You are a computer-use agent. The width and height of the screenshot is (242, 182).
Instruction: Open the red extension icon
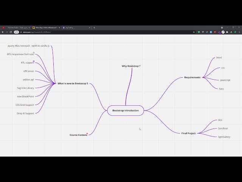click(x=215, y=32)
